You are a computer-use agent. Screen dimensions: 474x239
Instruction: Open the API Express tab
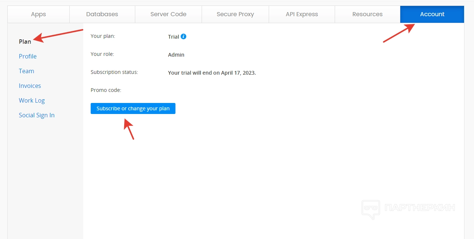(x=302, y=14)
